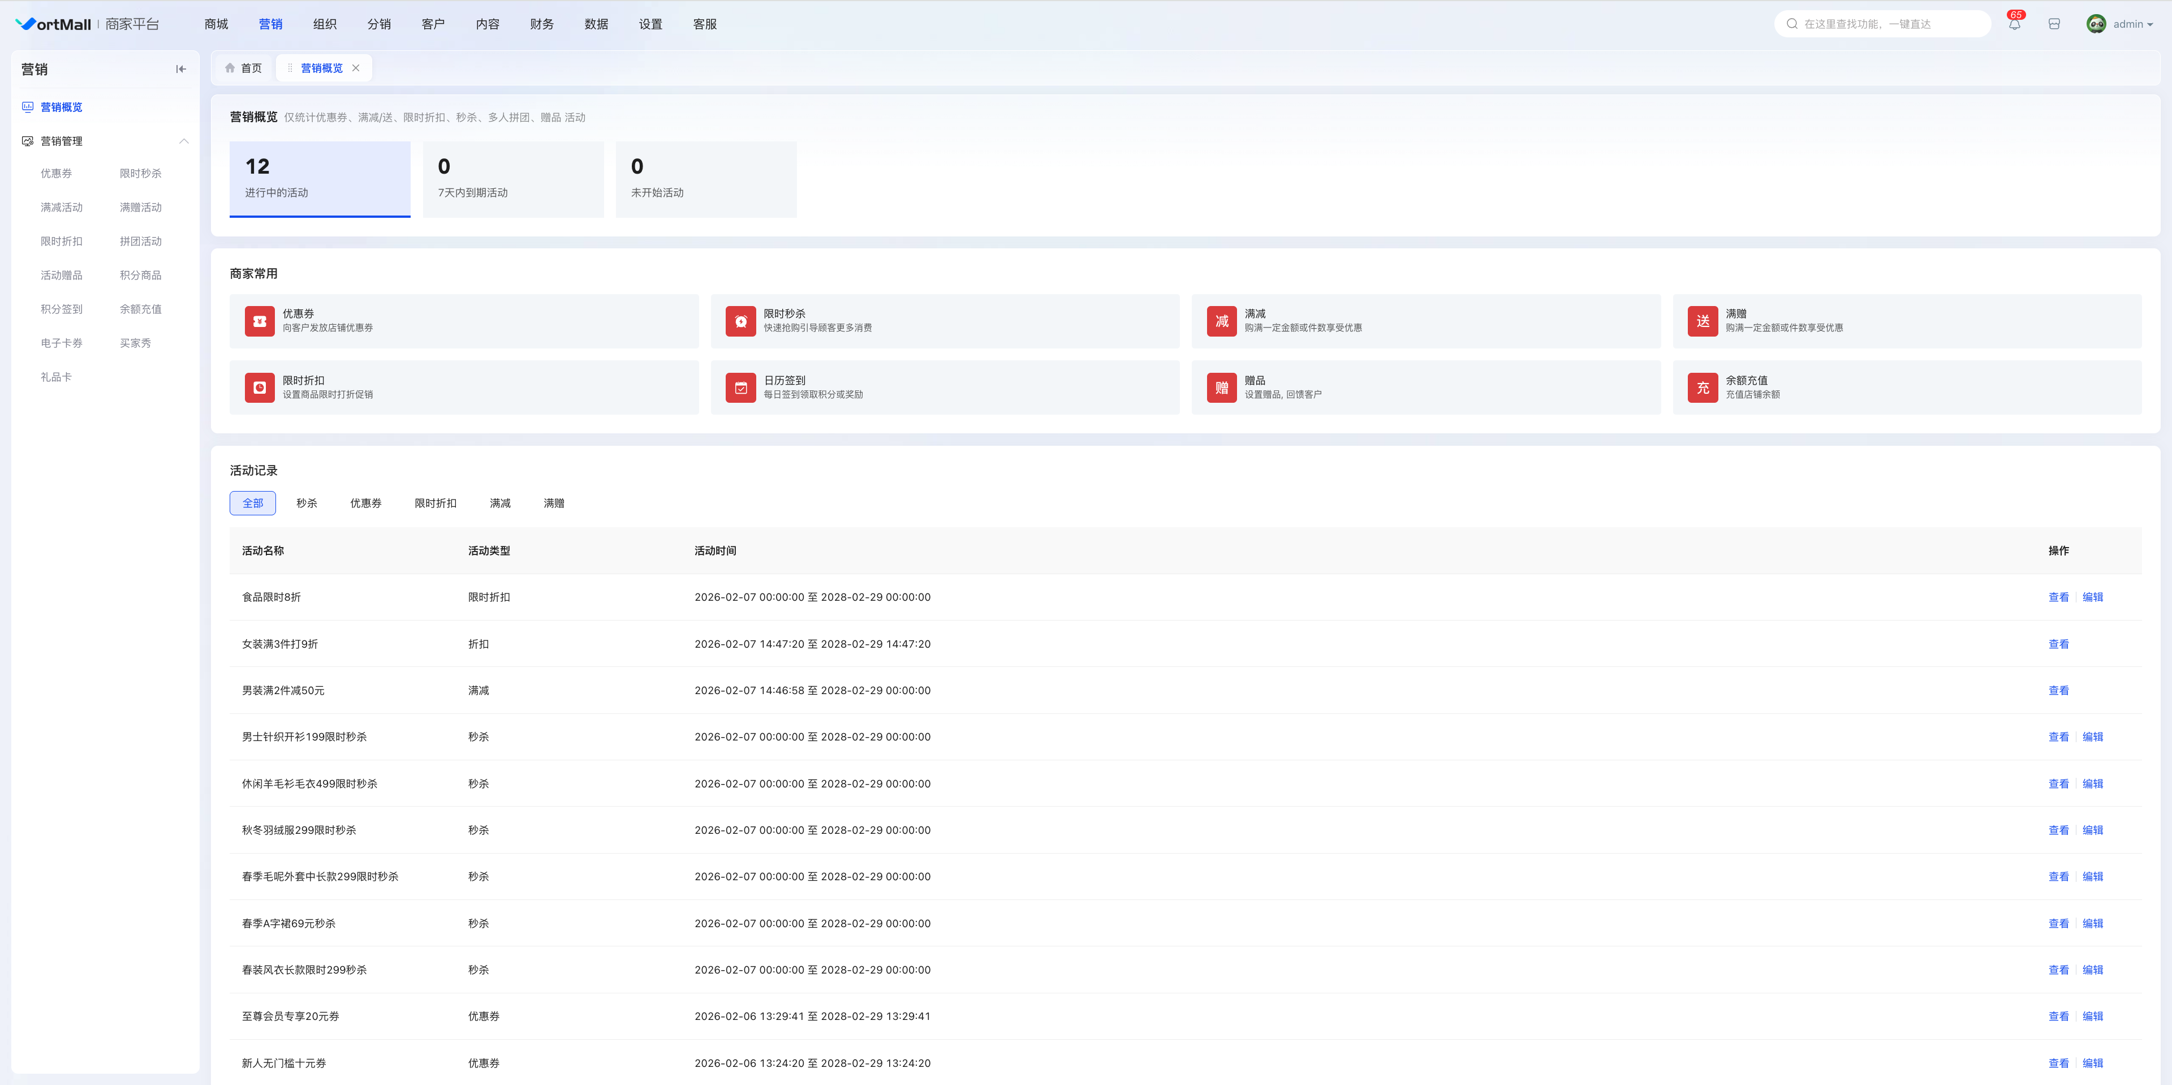Open the 日历签到 calendar icon
This screenshot has height=1085, width=2172.
pyautogui.click(x=740, y=388)
